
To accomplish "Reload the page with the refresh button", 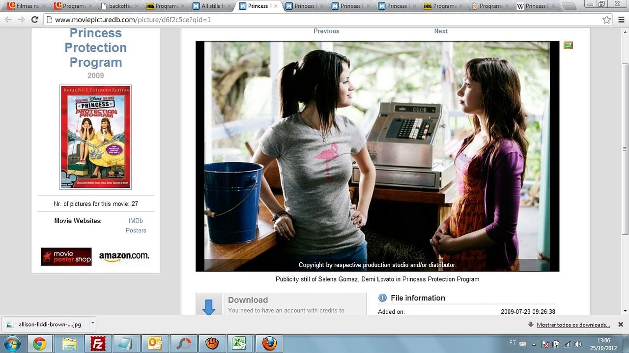I will click(34, 20).
